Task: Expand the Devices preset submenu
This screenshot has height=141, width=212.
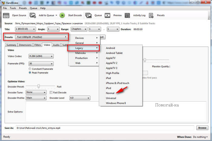Action: click(84, 38)
